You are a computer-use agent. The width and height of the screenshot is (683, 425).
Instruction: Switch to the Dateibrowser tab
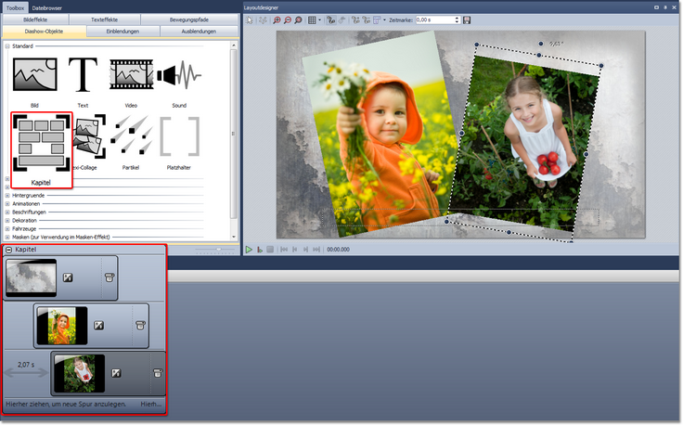coord(47,7)
